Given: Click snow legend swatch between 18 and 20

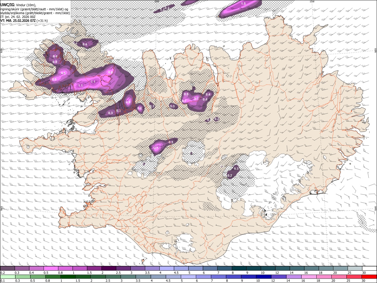Looking at the screenshot, I should click(326, 269).
